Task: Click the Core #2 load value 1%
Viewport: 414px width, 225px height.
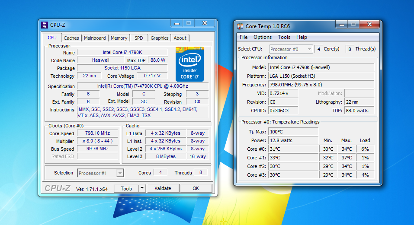Action: point(365,166)
